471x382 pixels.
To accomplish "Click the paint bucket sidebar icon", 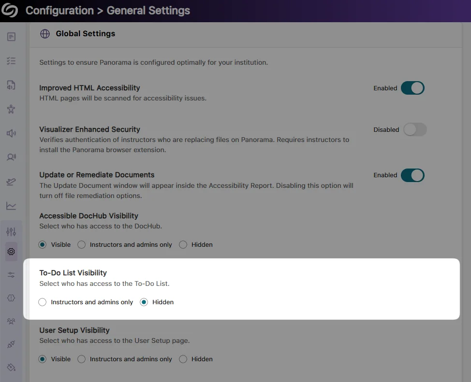I will (11, 368).
